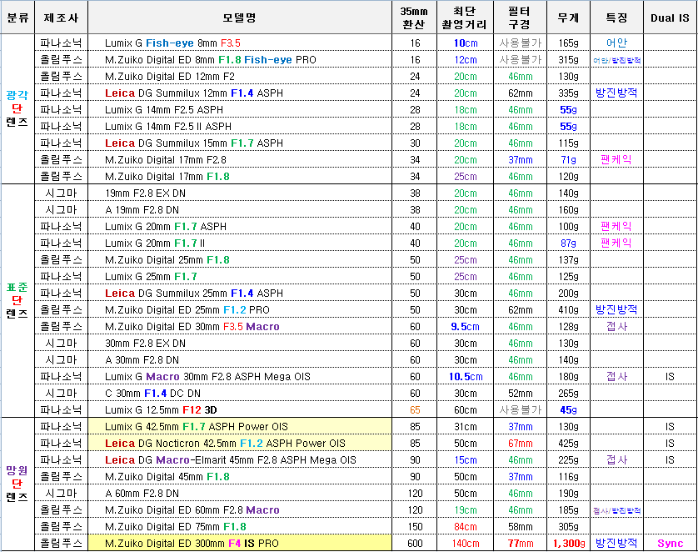The width and height of the screenshot is (698, 552).
Task: Click the 140cm minimum distance cell
Action: (x=465, y=543)
